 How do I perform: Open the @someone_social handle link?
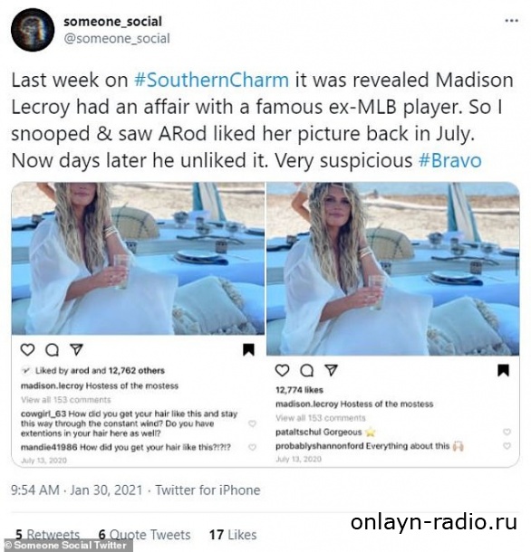pyautogui.click(x=117, y=38)
